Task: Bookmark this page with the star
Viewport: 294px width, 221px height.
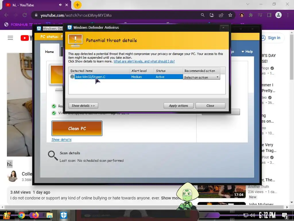Action: tap(230, 15)
